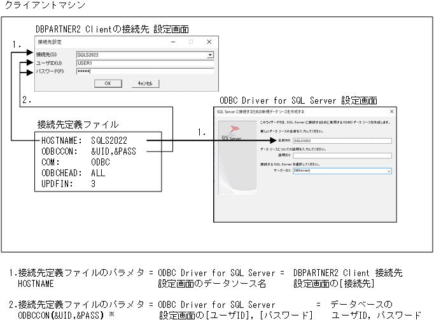Select the 'COM: ODBC' line

76,162
